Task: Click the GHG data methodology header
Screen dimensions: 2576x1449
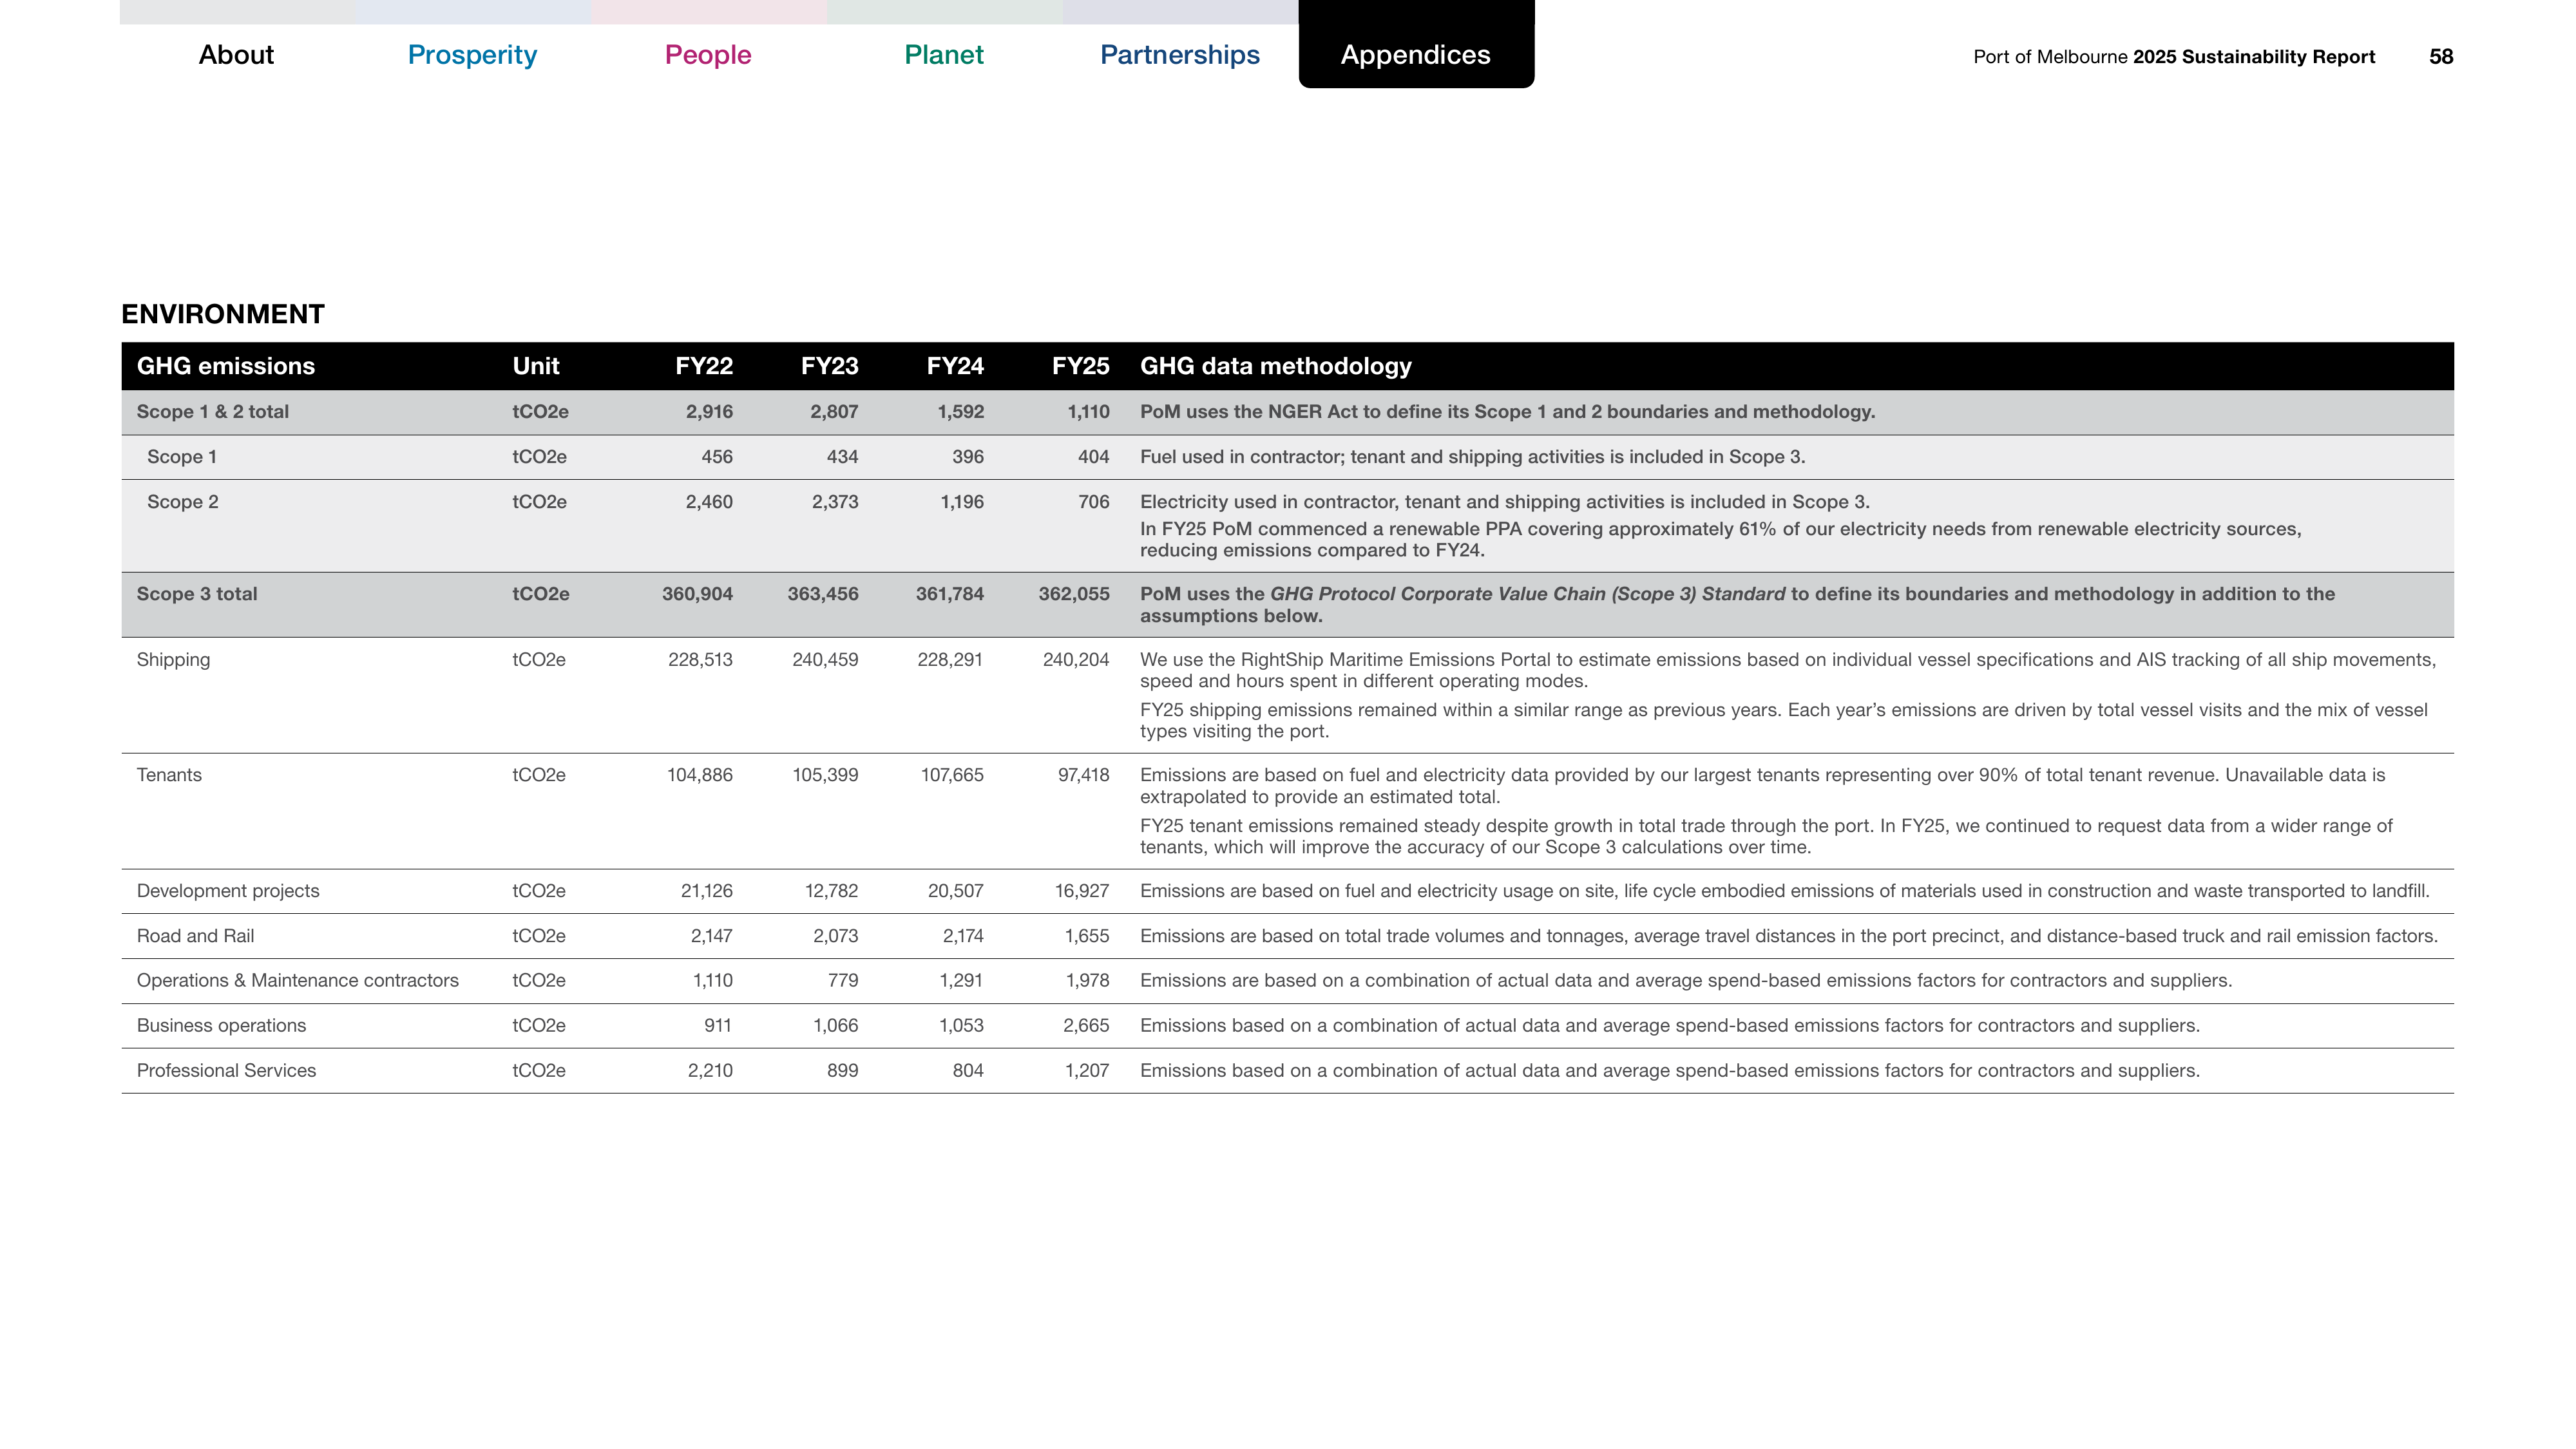Action: click(1276, 366)
